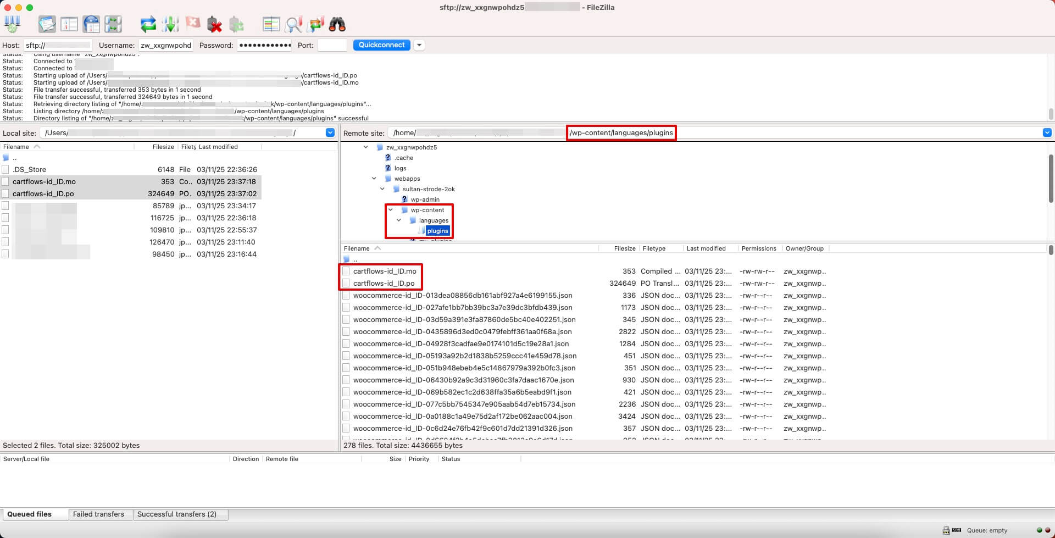Toggle the message log display
The height and width of the screenshot is (538, 1055).
click(x=47, y=24)
